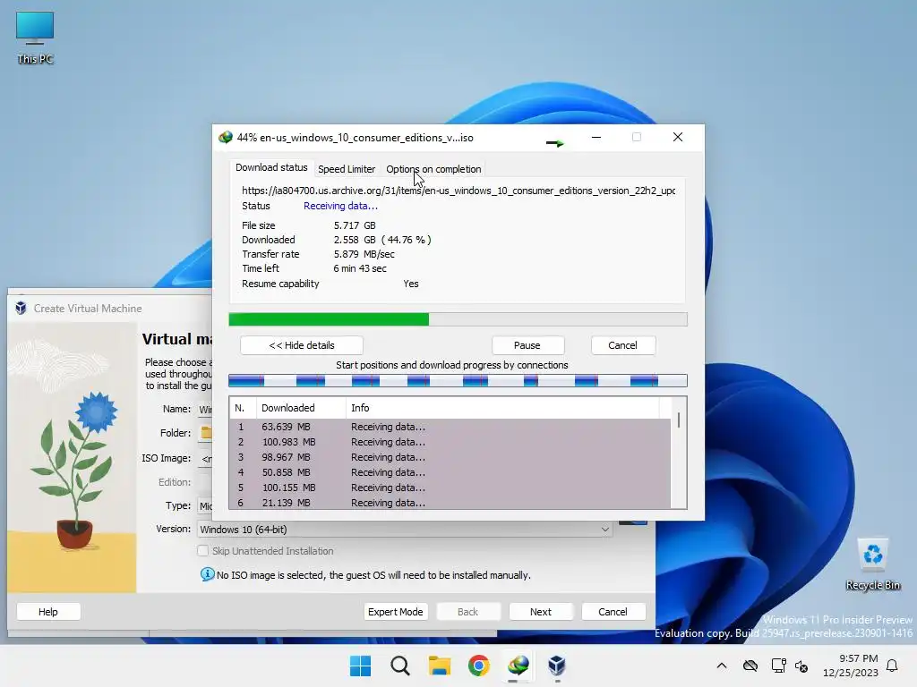The height and width of the screenshot is (687, 917).
Task: Click Cancel in Create Virtual Machine wizard
Action: [613, 612]
